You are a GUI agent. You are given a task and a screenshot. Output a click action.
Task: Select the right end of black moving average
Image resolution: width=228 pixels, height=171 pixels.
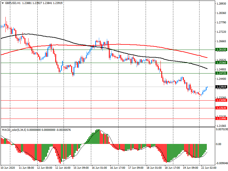pyautogui.click(x=207, y=69)
